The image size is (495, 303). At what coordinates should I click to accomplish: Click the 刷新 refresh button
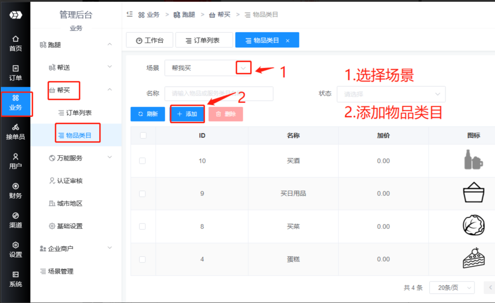coord(147,114)
